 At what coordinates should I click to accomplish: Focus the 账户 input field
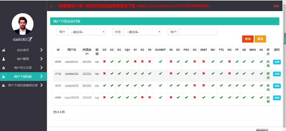(198, 32)
